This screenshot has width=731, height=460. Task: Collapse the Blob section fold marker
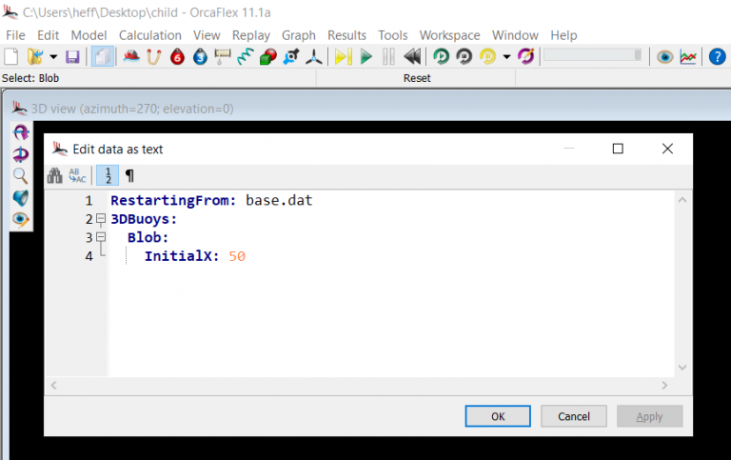click(x=101, y=237)
